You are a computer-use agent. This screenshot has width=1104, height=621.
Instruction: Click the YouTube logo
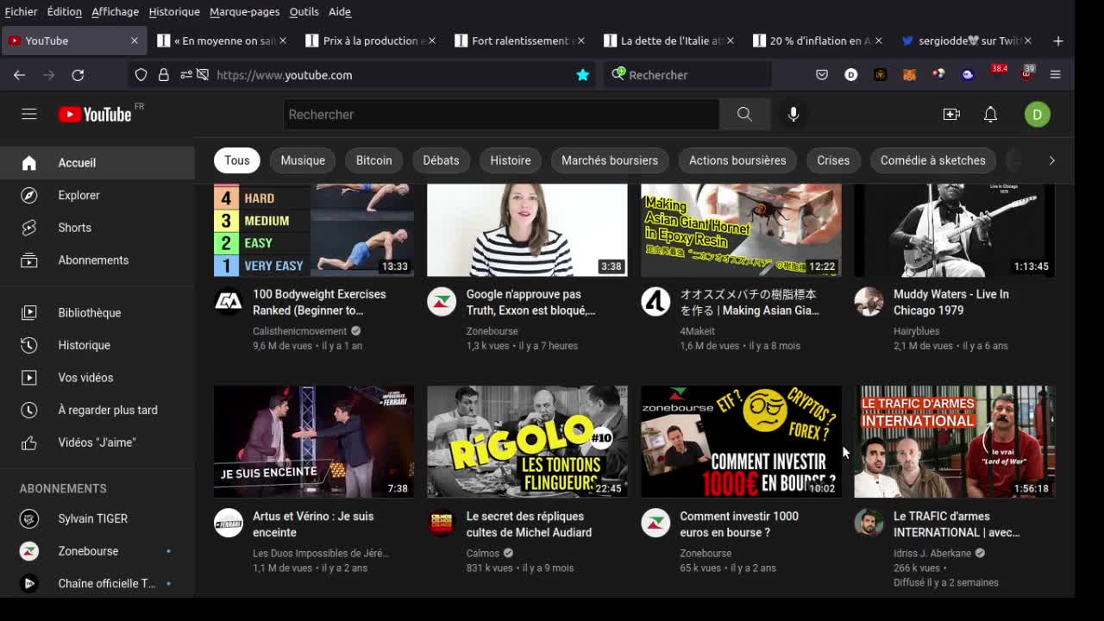tap(95, 114)
